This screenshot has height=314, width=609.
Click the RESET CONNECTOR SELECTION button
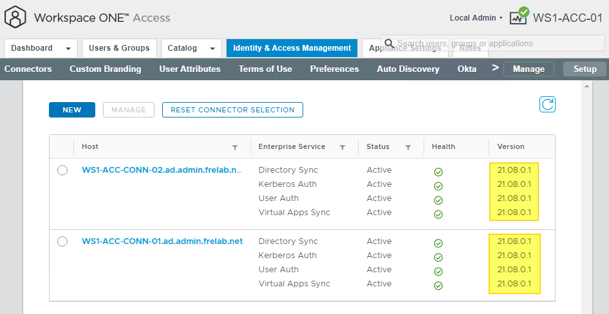coord(232,110)
